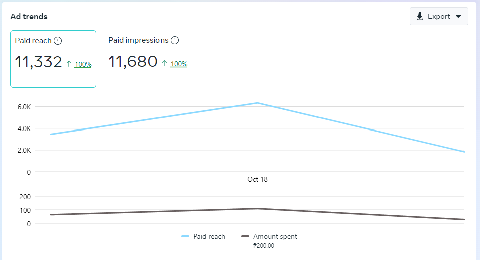Toggle the Amount spent legend label
This screenshot has width=480, height=260.
tap(275, 236)
